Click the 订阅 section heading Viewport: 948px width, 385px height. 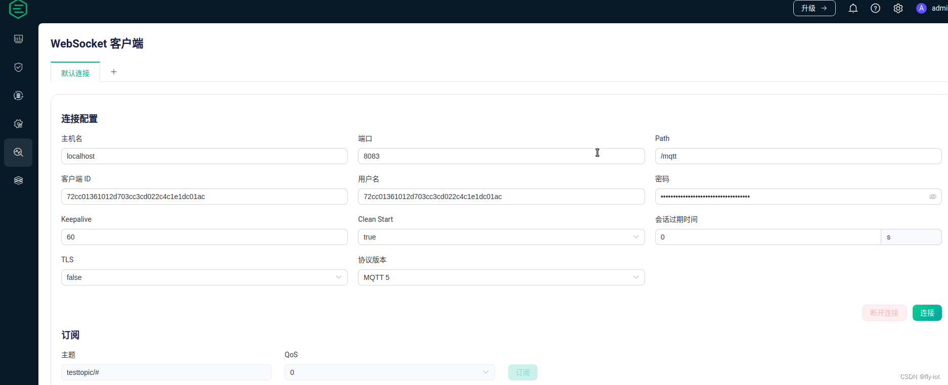[x=70, y=335]
